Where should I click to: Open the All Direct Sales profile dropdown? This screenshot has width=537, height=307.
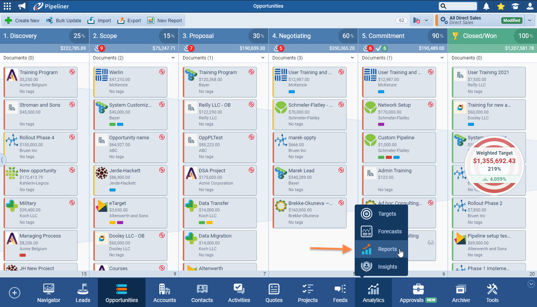click(530, 20)
